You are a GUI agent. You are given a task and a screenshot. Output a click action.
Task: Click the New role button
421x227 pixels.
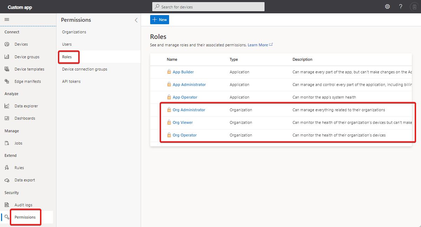(x=160, y=20)
